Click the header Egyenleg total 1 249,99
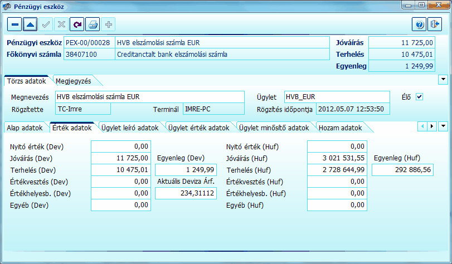 tap(402, 66)
